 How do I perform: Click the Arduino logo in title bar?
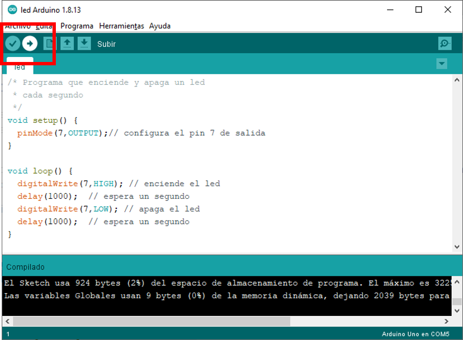(12, 9)
